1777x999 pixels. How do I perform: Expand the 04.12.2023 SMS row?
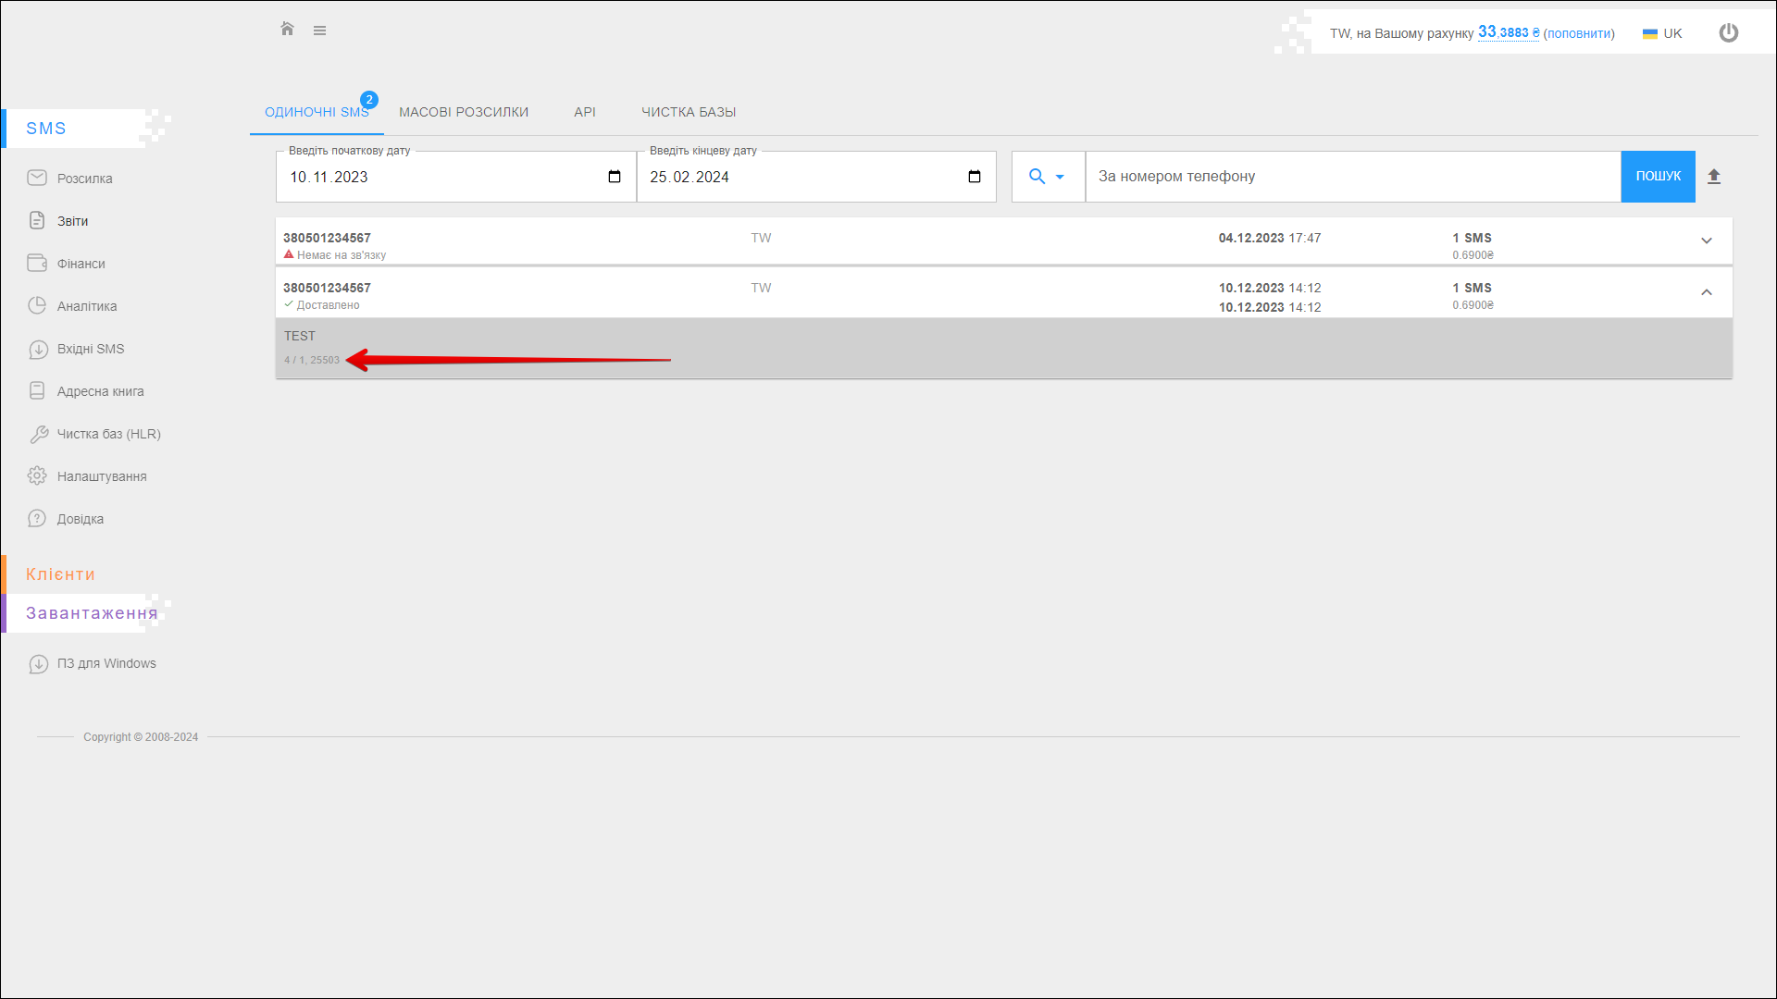click(x=1707, y=240)
